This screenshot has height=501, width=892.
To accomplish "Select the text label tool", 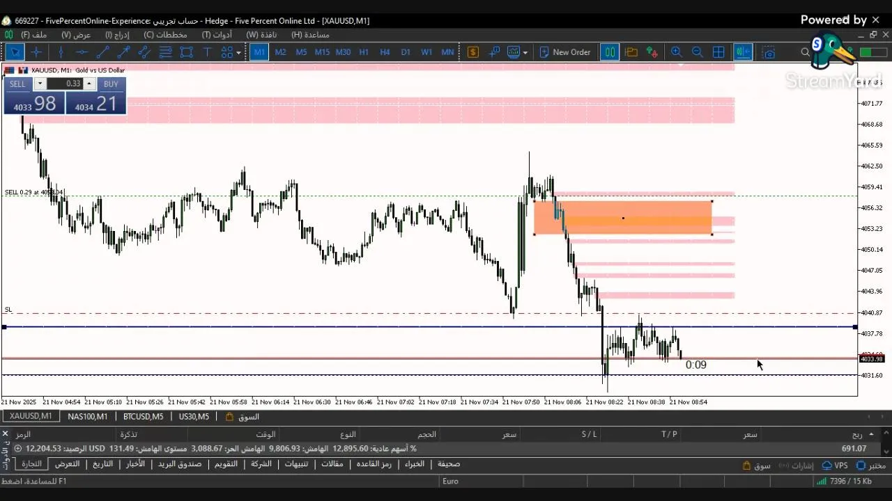I will [x=207, y=52].
